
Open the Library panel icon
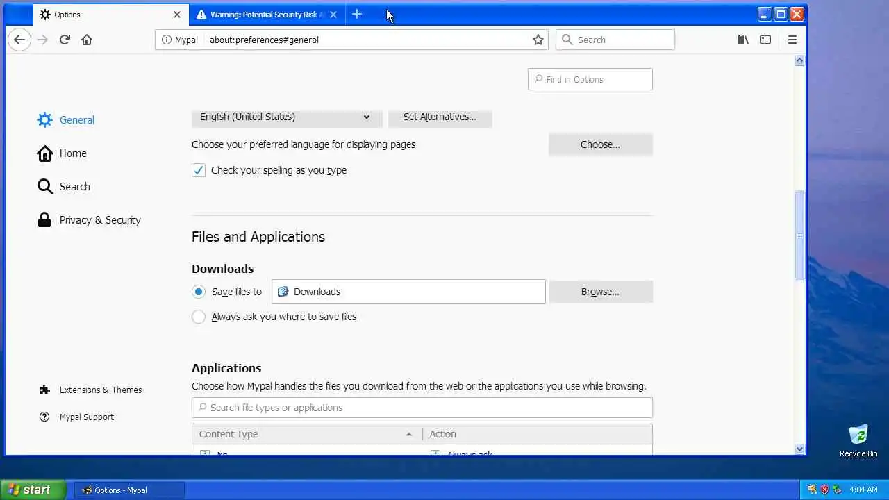pyautogui.click(x=743, y=40)
